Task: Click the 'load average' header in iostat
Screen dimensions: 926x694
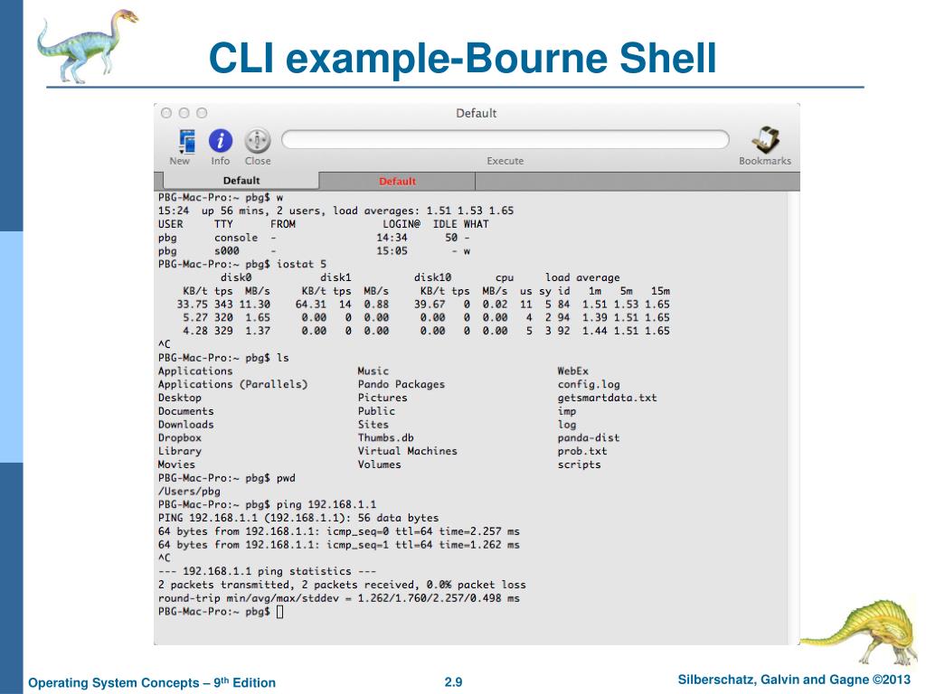Action: [x=582, y=277]
